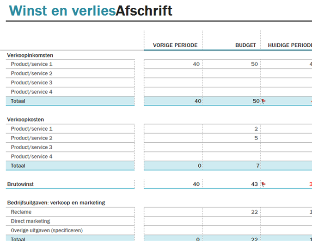
Task: Click Brutowinst Vorige periode value 40
Action: coord(196,184)
